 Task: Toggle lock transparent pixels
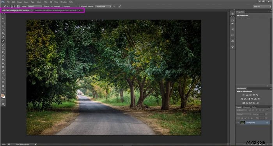pos(242,118)
